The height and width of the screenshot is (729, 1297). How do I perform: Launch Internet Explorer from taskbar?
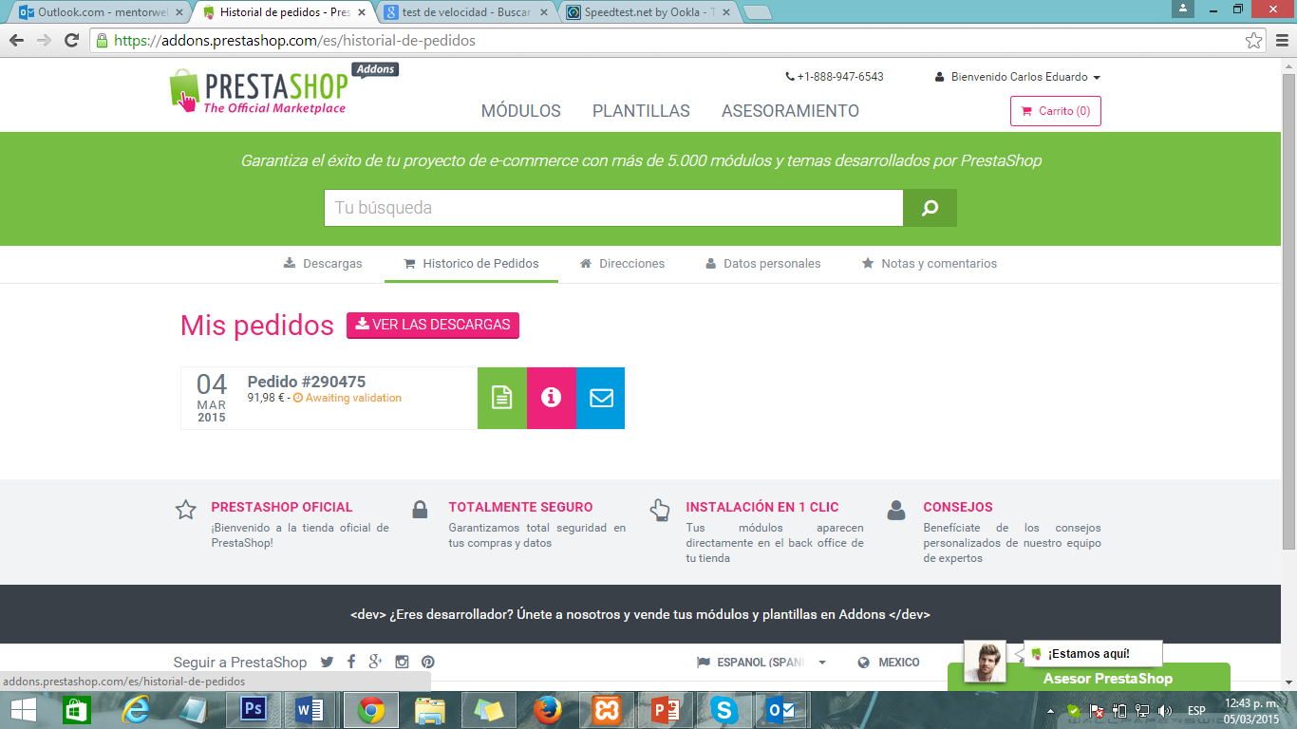137,710
